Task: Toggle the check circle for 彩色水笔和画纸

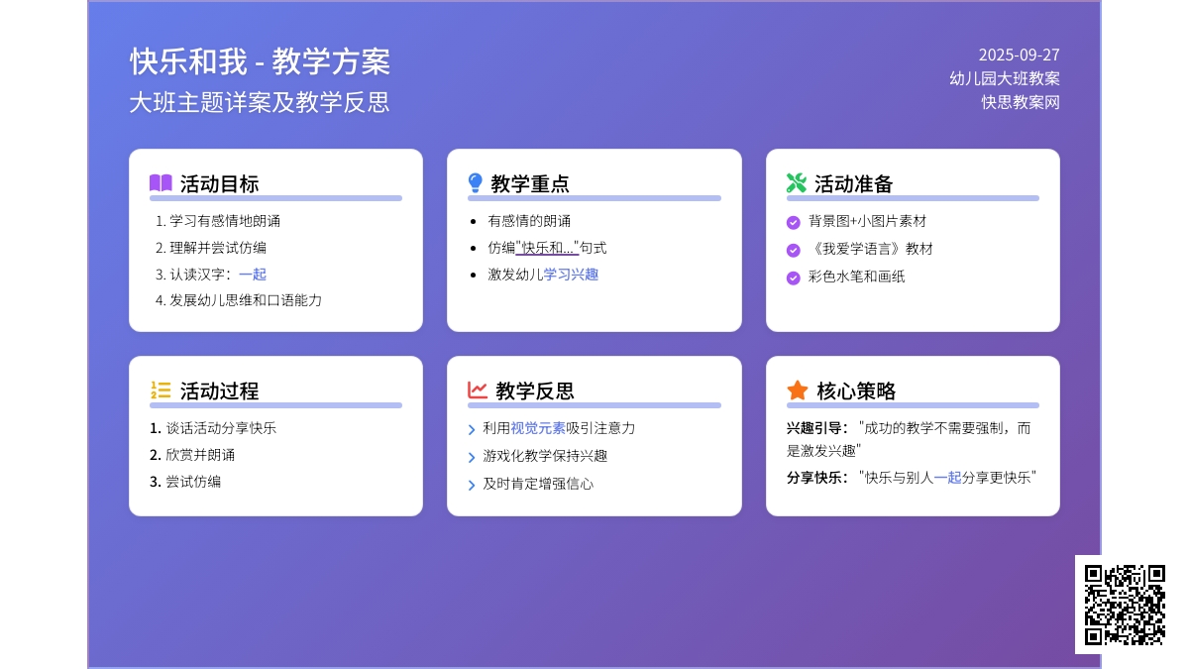Action: (793, 278)
